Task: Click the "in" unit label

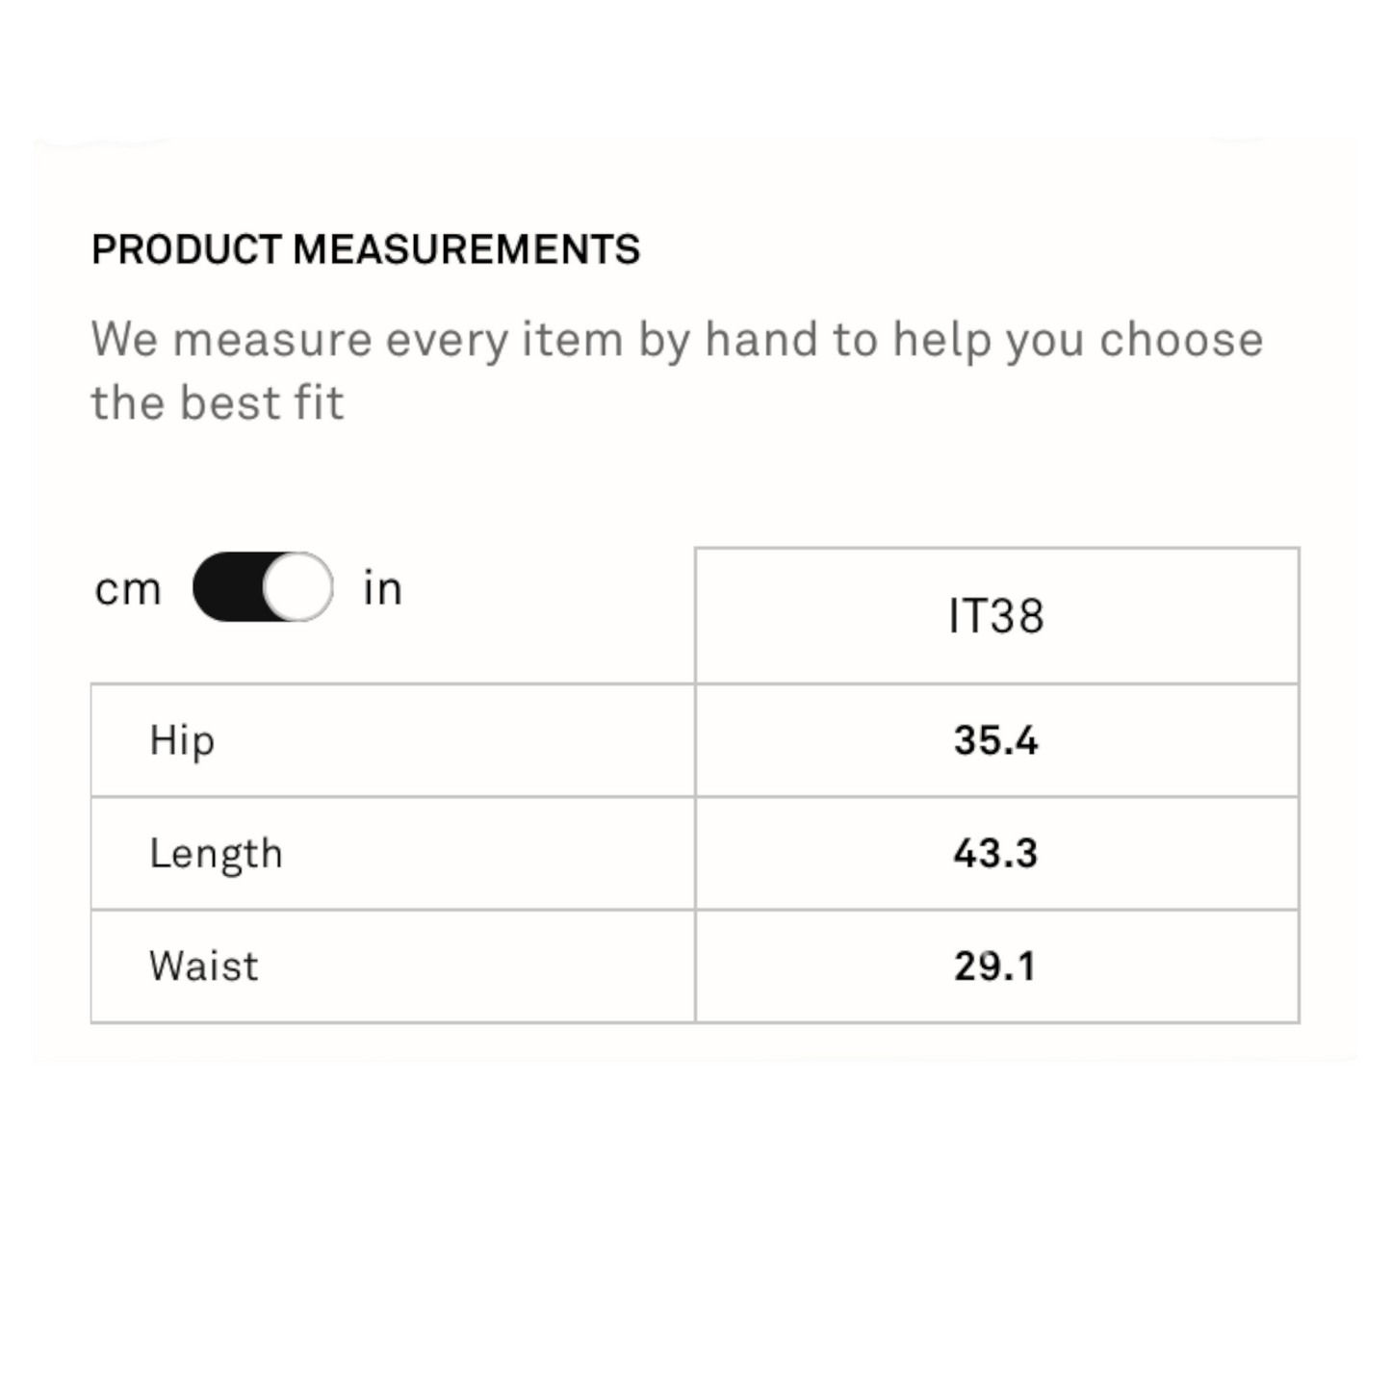Action: (x=382, y=588)
